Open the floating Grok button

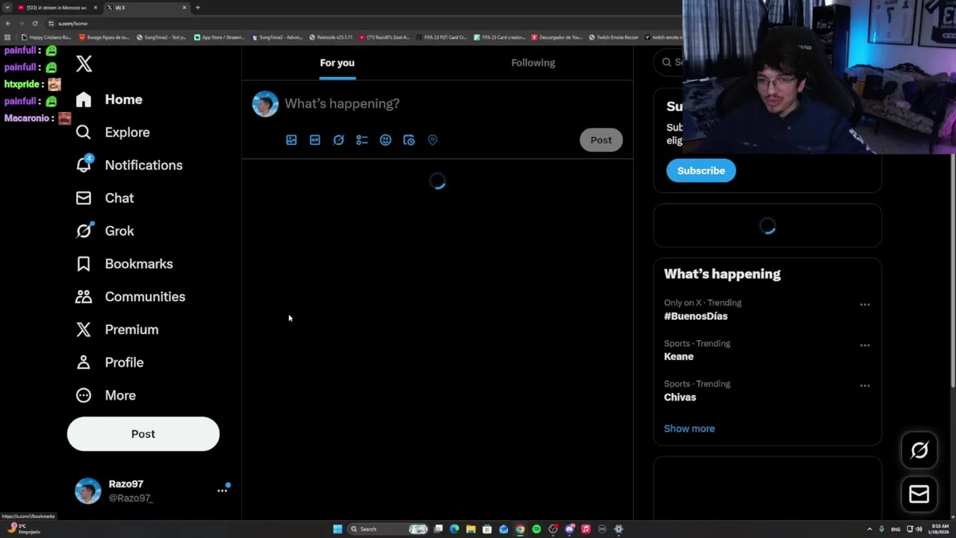(x=919, y=450)
